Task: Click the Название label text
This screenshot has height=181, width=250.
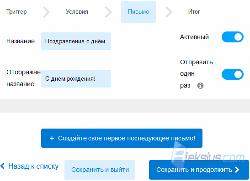Action: (x=21, y=41)
